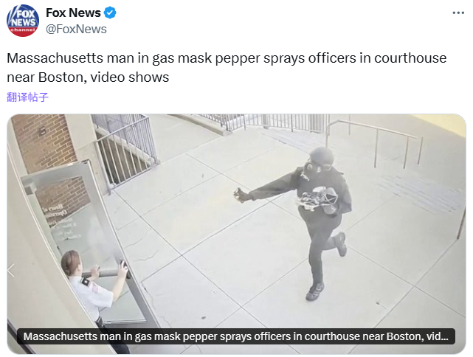The width and height of the screenshot is (473, 357).
Task: Go back using the left chevron on the video
Action: click(11, 270)
